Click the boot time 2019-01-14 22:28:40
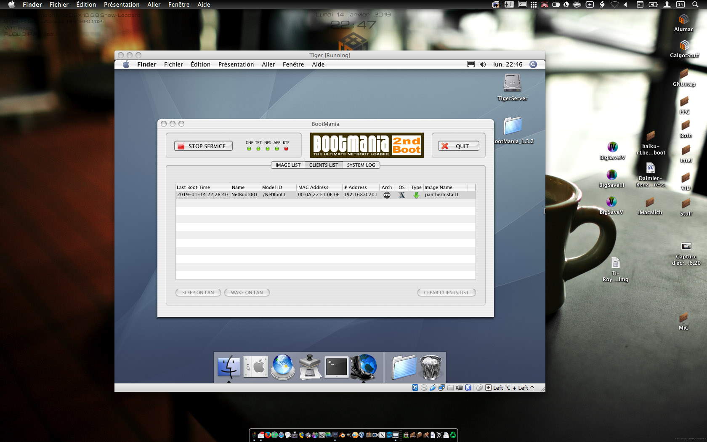 202,195
